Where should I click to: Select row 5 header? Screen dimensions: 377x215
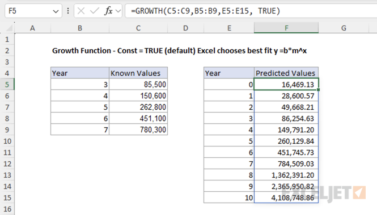(x=7, y=84)
